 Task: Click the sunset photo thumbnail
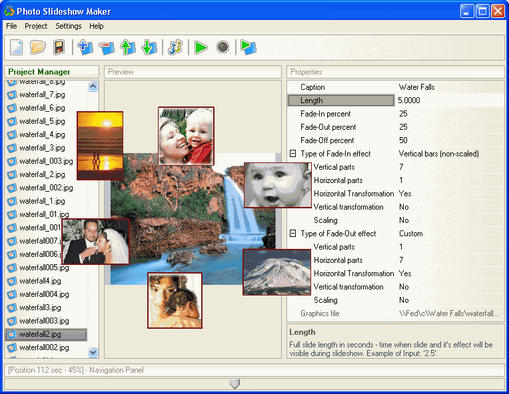[100, 146]
